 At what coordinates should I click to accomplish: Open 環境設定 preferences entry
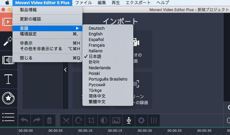click(x=47, y=34)
